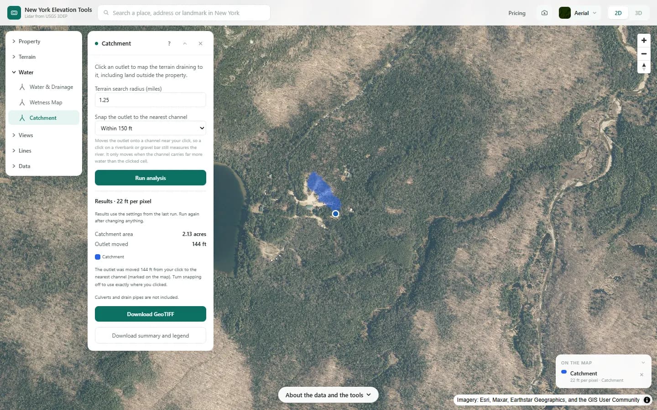Select Catchment in the sidebar

click(44, 118)
